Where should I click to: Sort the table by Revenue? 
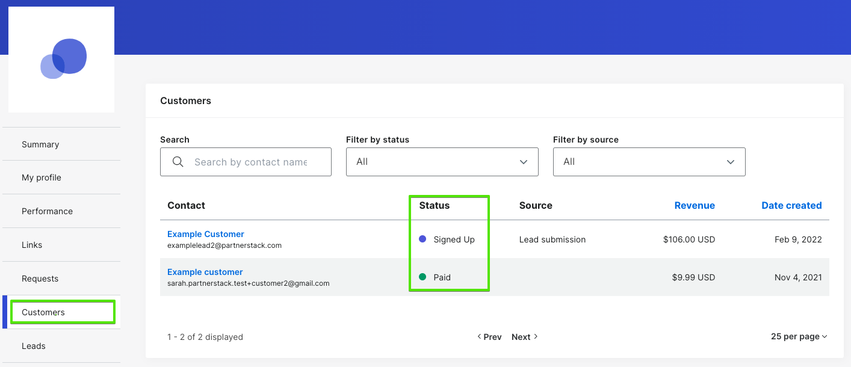point(695,205)
